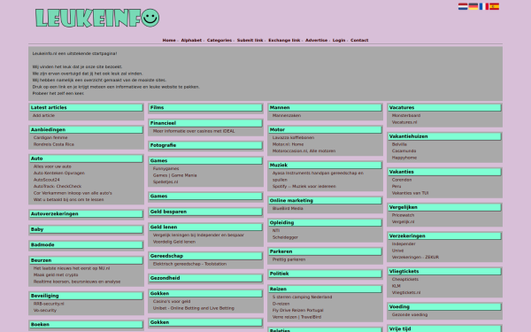Open the Muziek category heading
531x332 pixels.
[325, 165]
